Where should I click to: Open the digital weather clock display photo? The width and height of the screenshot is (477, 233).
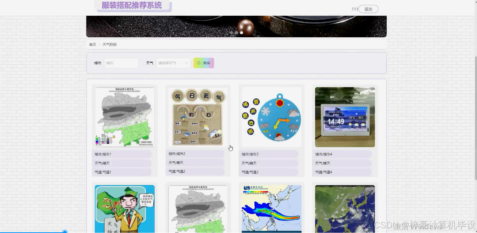[345, 117]
